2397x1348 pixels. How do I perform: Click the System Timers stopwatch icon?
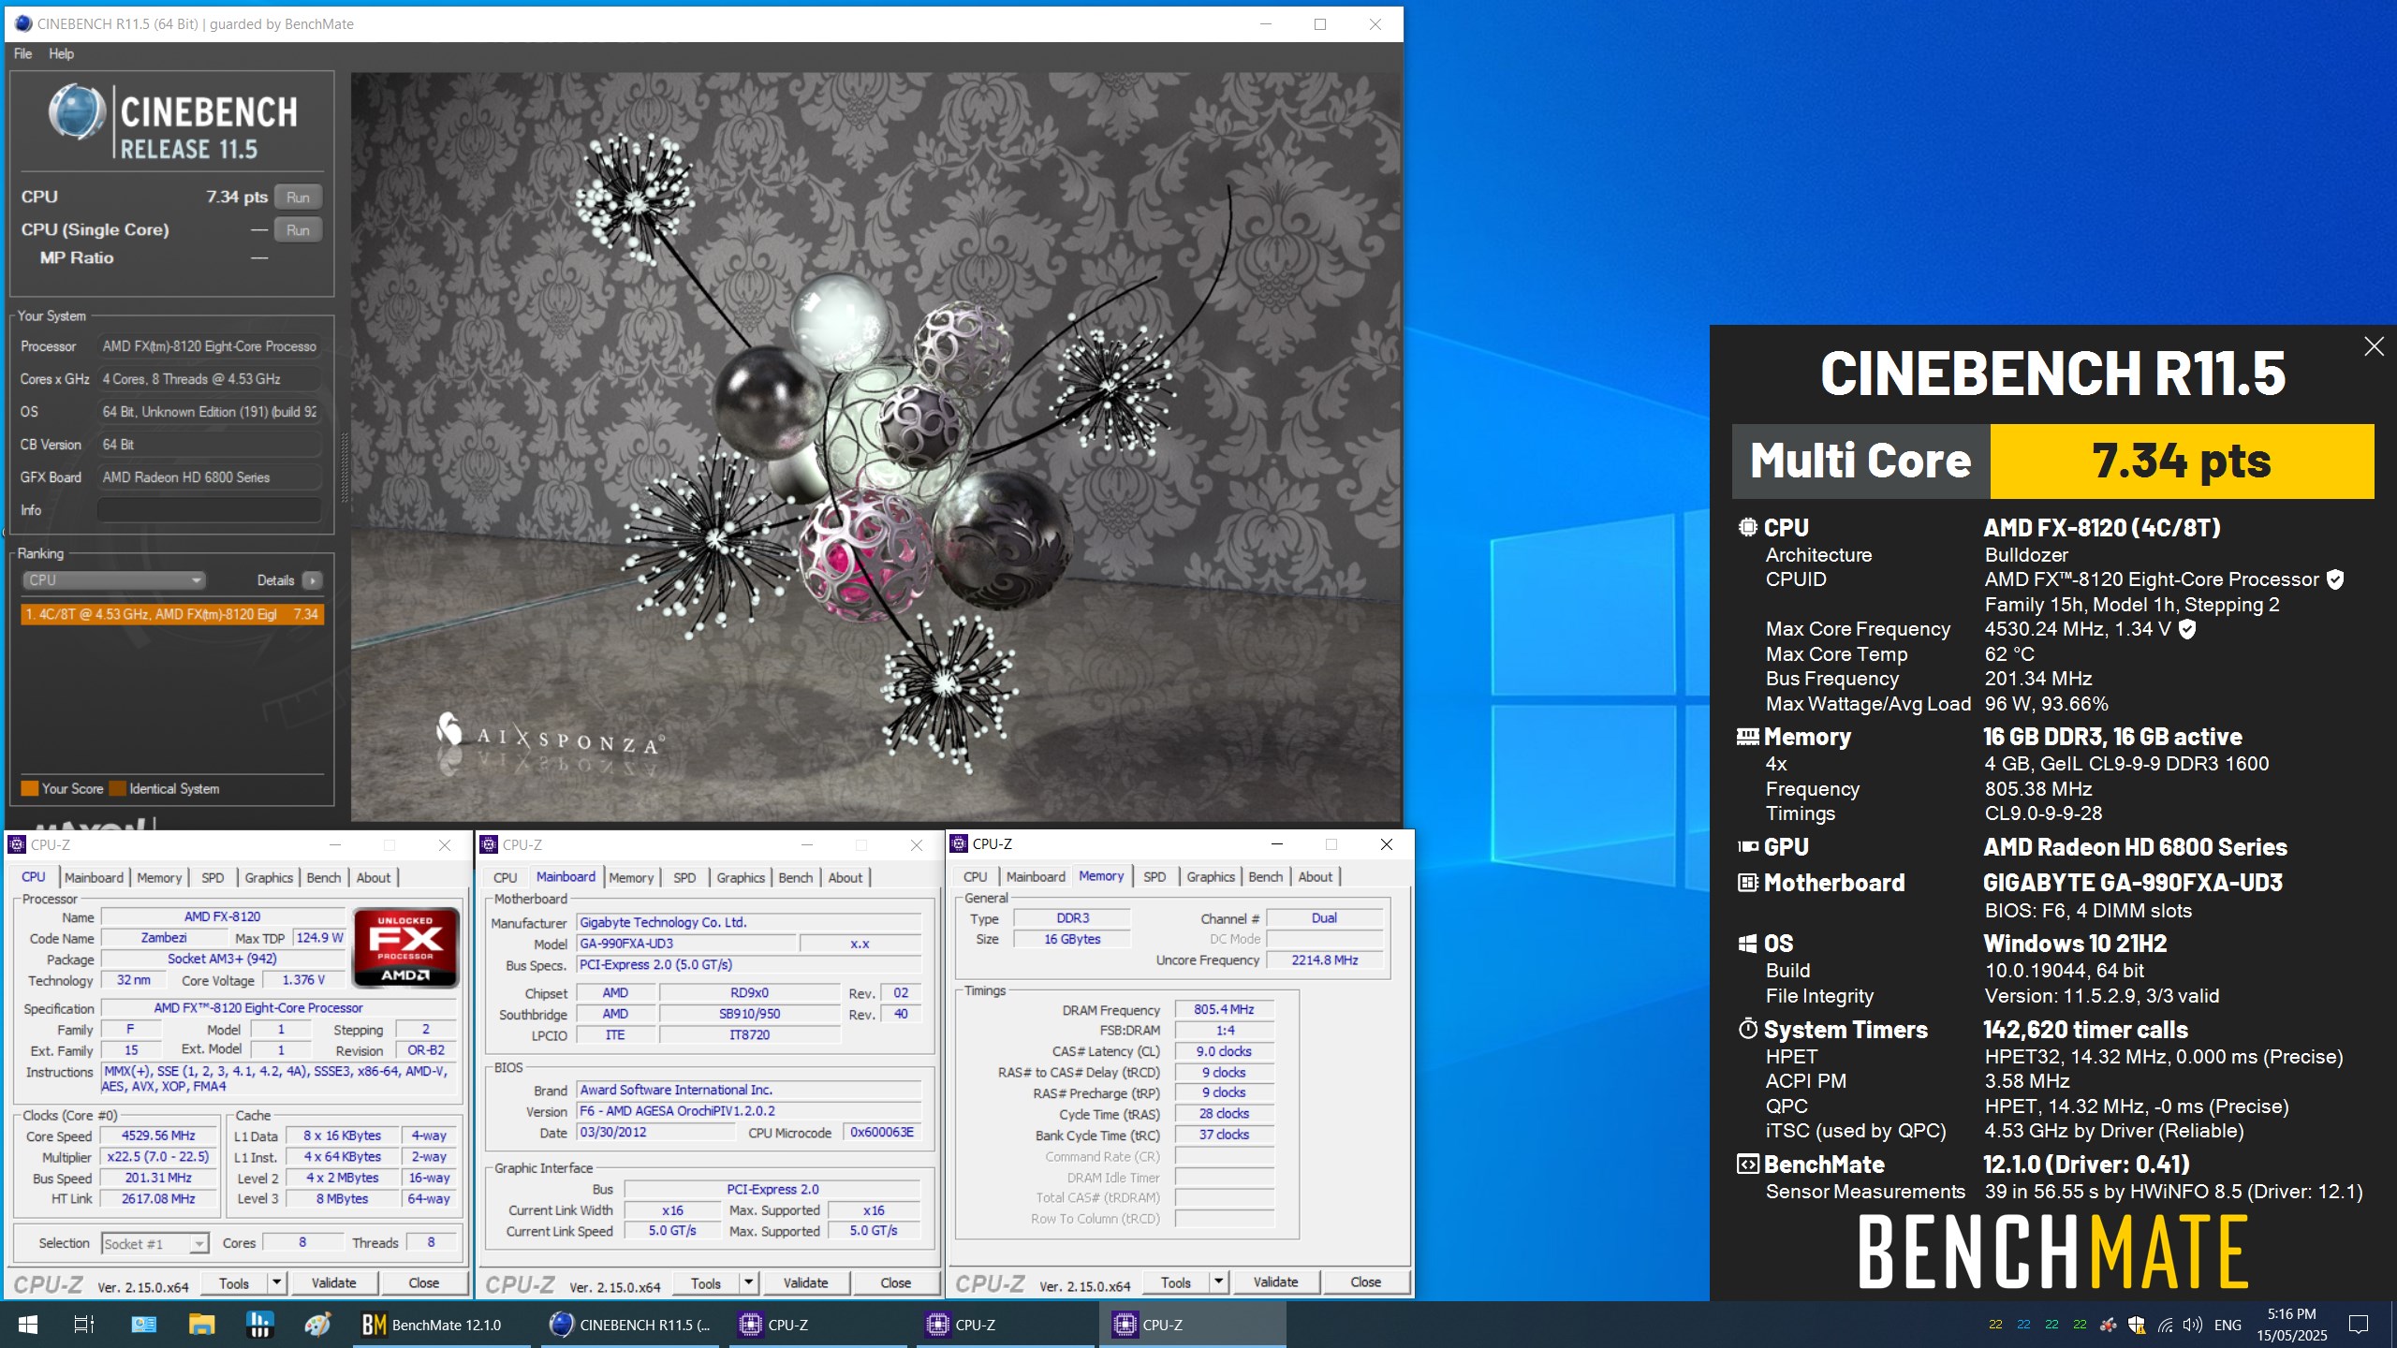(1747, 1029)
